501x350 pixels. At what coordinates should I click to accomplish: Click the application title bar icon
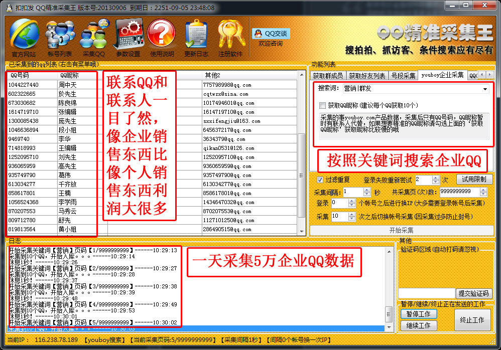(9, 8)
